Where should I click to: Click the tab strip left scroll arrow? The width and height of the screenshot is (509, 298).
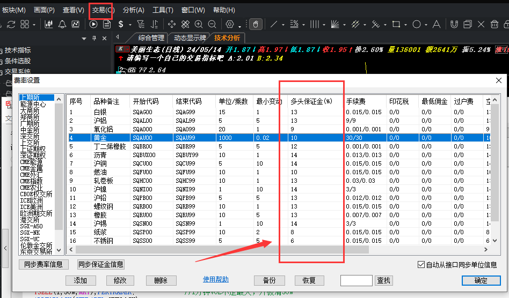point(118,37)
